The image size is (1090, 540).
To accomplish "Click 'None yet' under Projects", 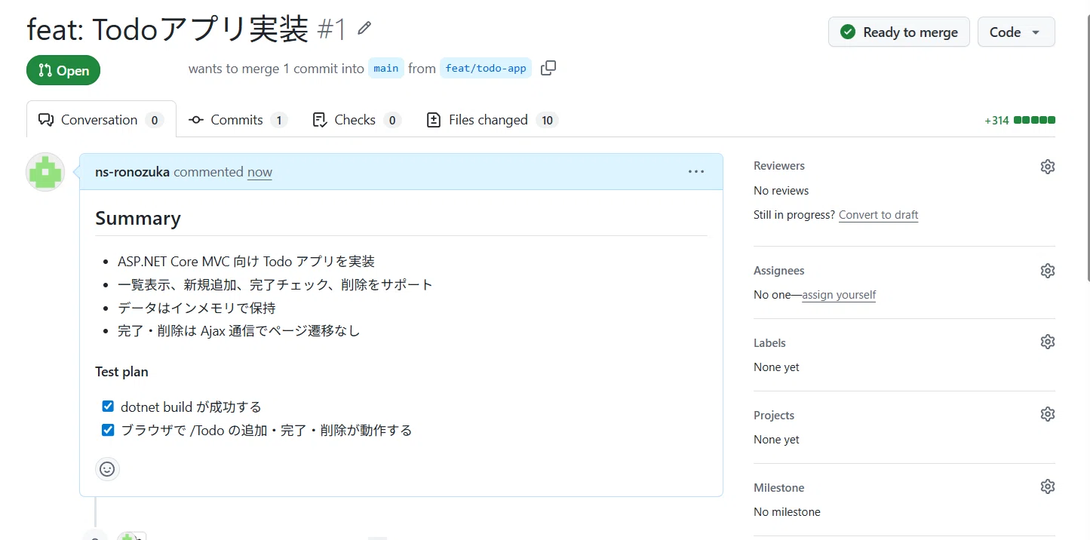I will click(x=776, y=440).
